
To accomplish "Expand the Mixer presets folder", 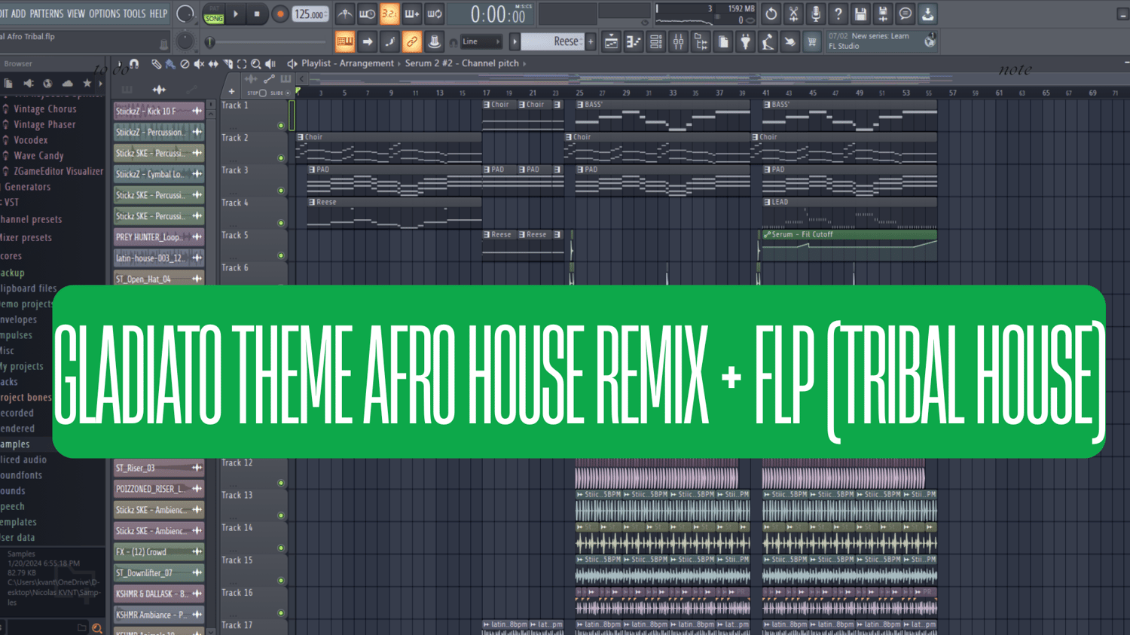I will point(26,237).
